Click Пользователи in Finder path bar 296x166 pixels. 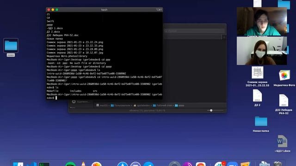click(120, 106)
